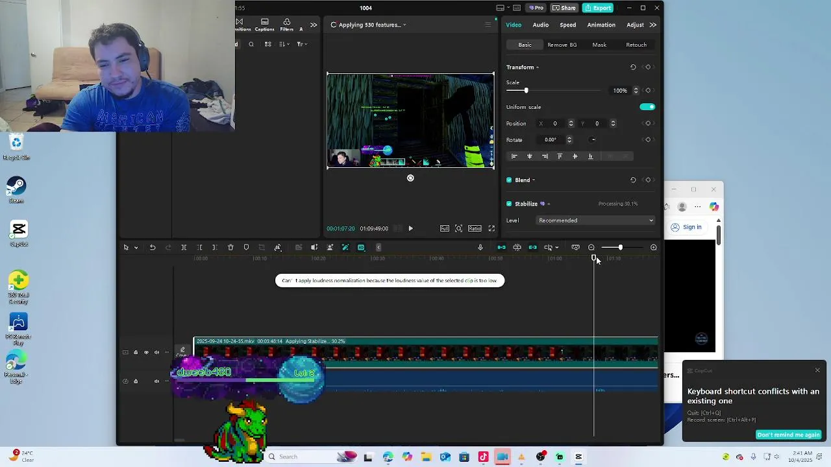
Task: Click the Export button
Action: 598,8
